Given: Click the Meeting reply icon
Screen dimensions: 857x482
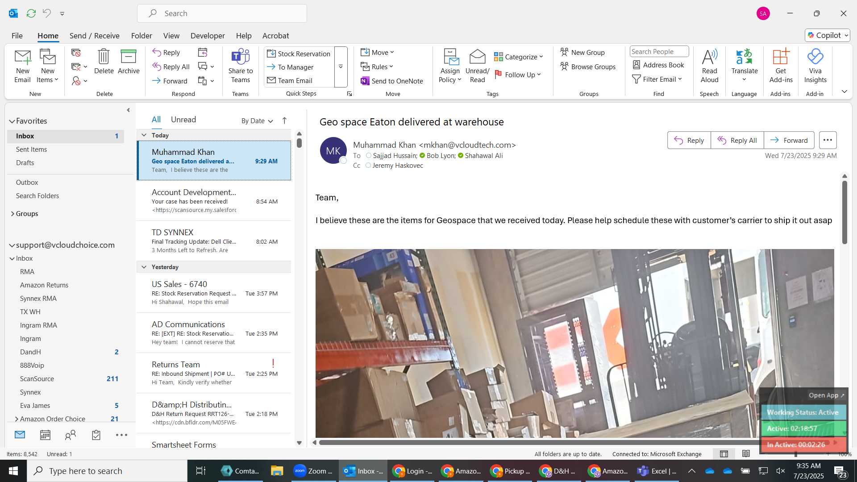Looking at the screenshot, I should tap(203, 52).
